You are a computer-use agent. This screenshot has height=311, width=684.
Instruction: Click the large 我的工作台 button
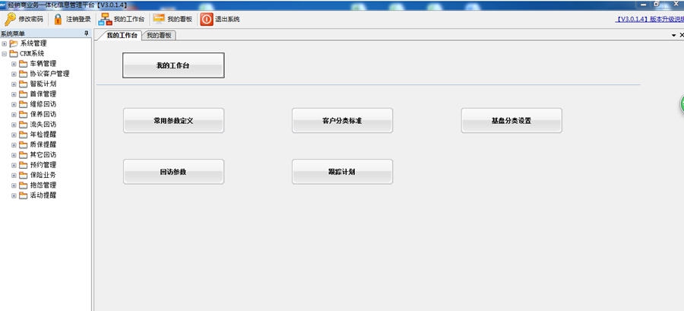(173, 65)
